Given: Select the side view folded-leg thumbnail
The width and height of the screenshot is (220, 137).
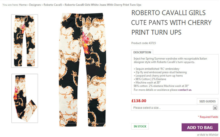Looking at the screenshot, I should (24, 98).
